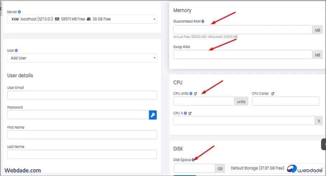Click the User info icon
This screenshot has height=176, width=326.
(16, 50)
